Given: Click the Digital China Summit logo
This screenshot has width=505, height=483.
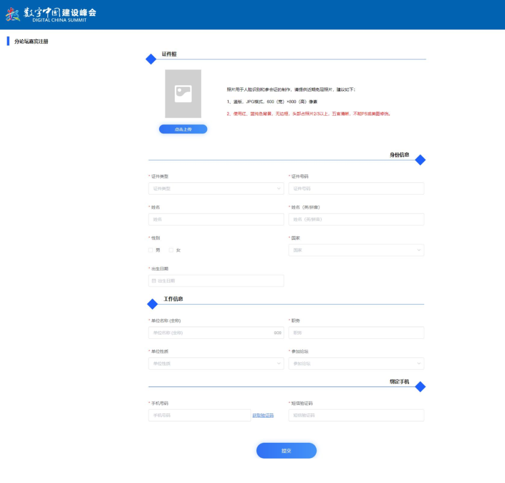Looking at the screenshot, I should (50, 15).
